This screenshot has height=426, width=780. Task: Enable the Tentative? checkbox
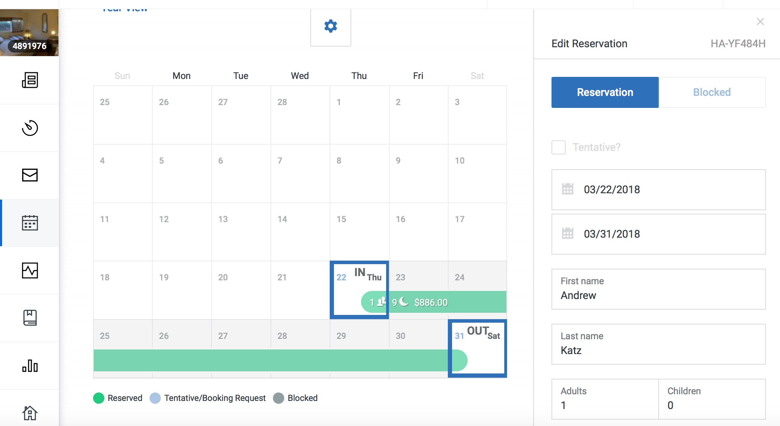[x=559, y=147]
